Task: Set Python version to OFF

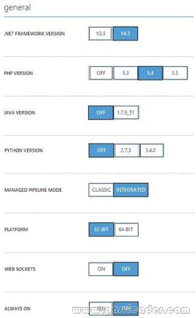Action: tap(101, 150)
